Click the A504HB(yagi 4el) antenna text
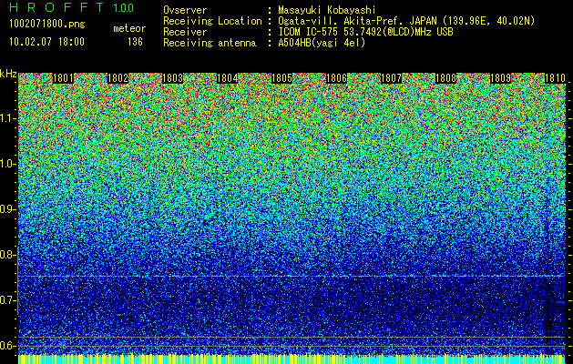Viewport: 573px width, 364px height. [322, 43]
